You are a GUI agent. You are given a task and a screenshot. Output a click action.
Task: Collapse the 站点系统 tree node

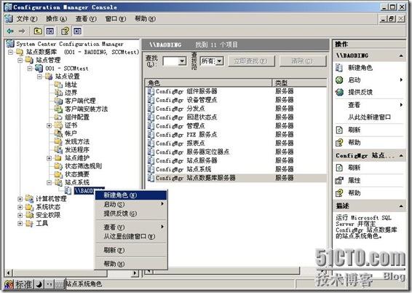(49, 182)
